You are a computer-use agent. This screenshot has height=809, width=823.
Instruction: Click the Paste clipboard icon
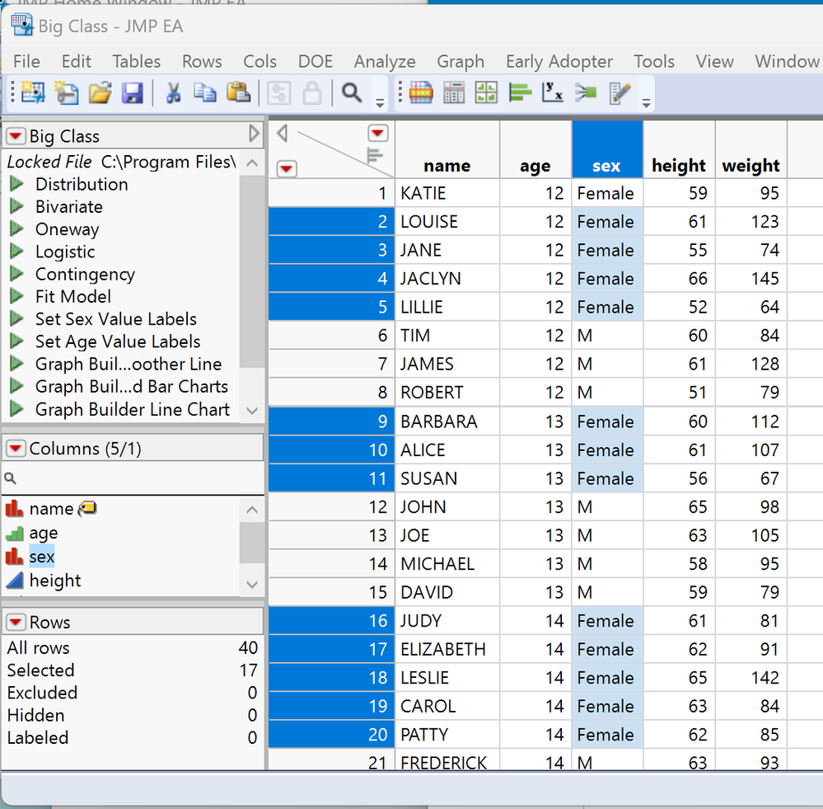click(238, 93)
